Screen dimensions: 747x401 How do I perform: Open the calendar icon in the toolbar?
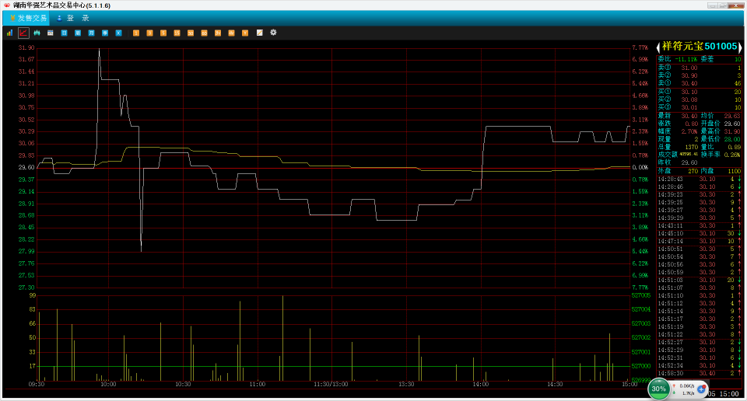point(50,33)
